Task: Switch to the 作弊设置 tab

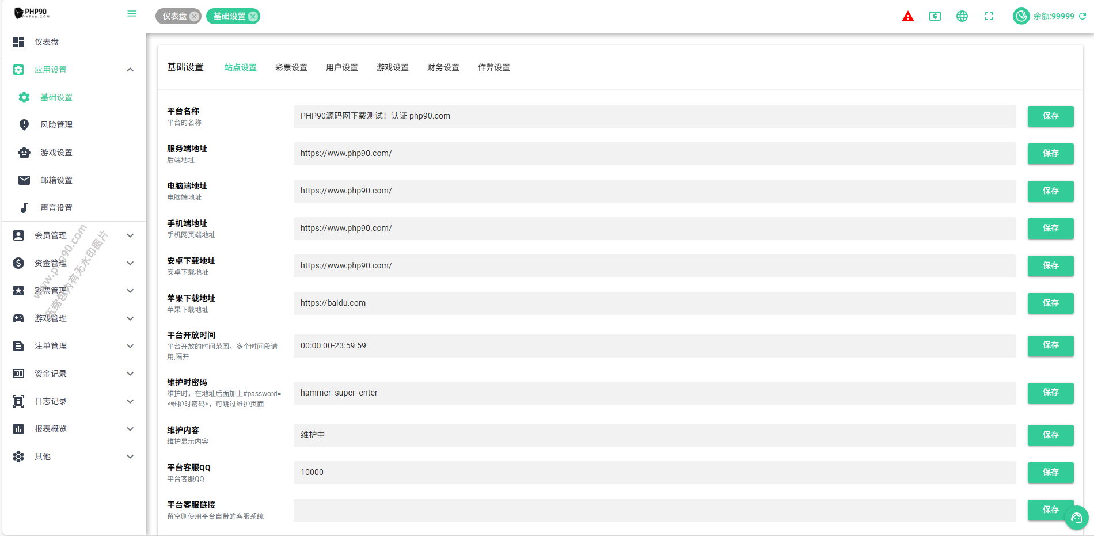Action: [x=493, y=67]
